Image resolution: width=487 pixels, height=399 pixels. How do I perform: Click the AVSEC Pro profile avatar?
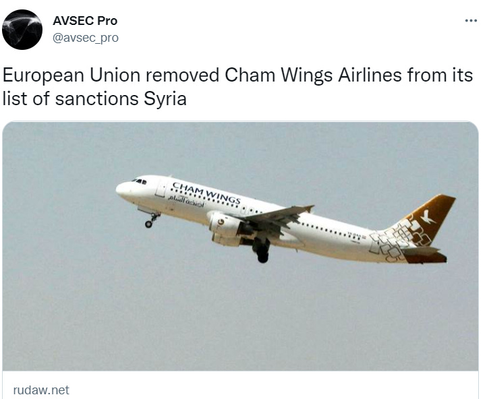click(x=22, y=30)
